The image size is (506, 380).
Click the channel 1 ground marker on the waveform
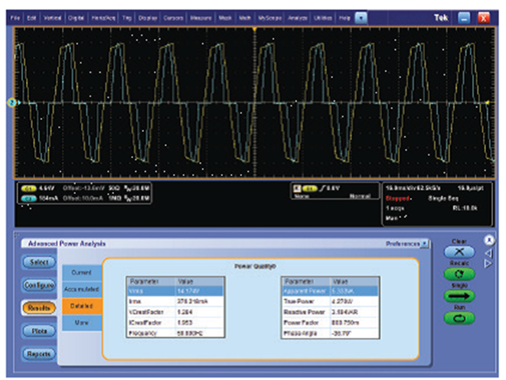click(x=11, y=102)
